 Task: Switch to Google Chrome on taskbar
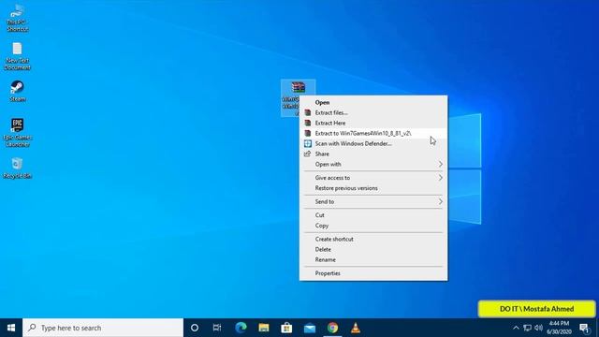point(332,328)
